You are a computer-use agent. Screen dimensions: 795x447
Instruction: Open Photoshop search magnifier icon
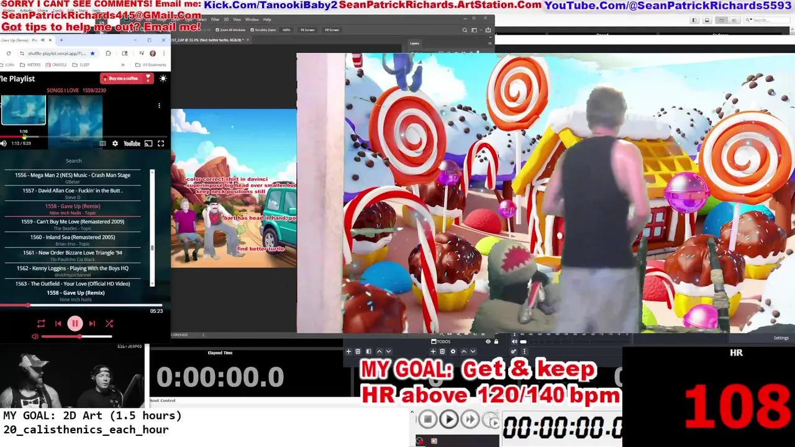465,30
